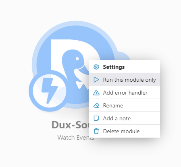This screenshot has height=167, width=181.
Task: Pick the Rename menu entry
Action: [124, 105]
